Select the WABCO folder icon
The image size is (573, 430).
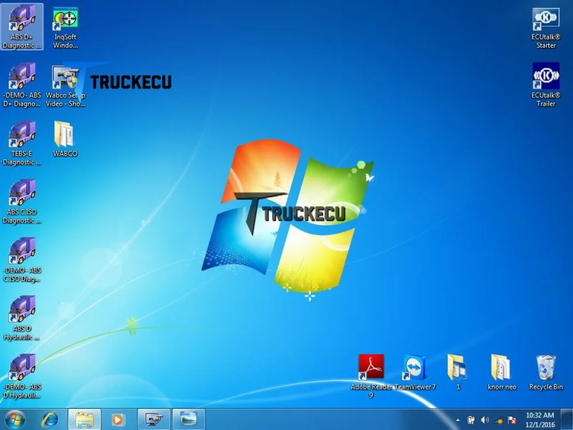[65, 139]
